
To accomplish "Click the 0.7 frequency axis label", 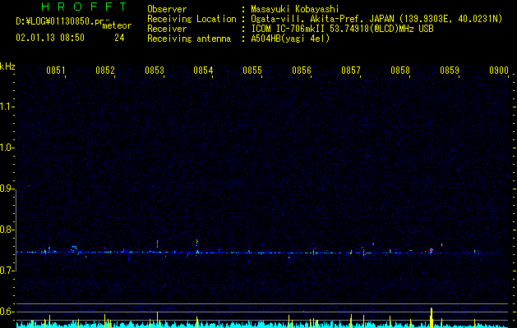I will click(x=7, y=271).
